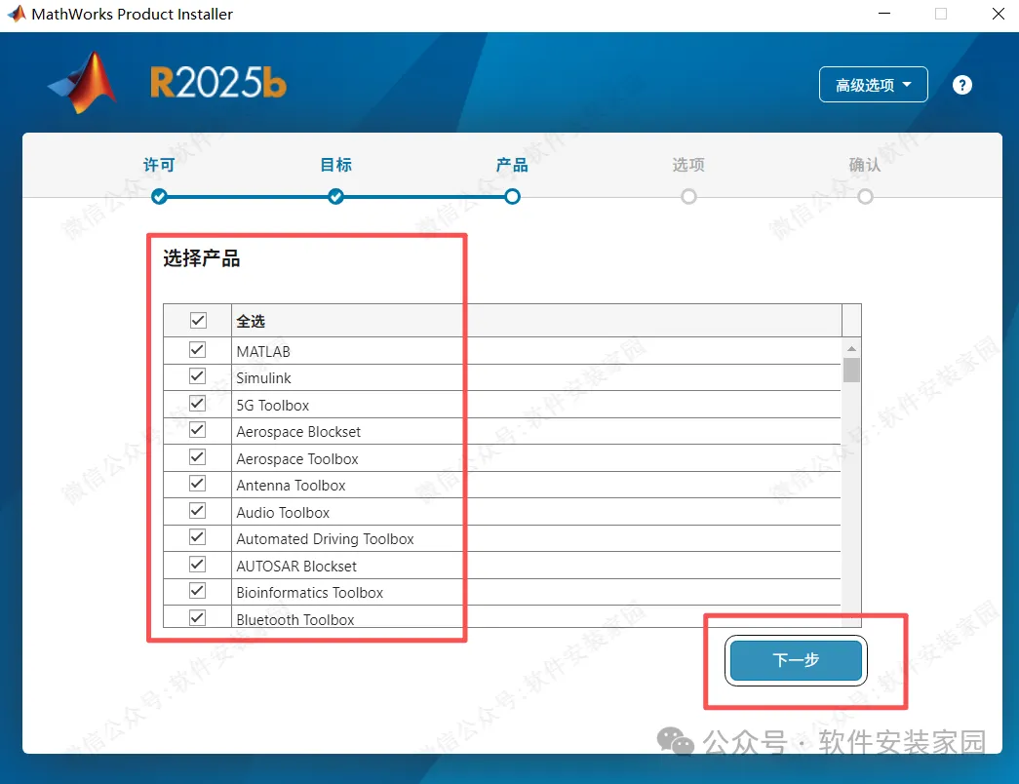Toggle the 全选 checkbox
Screen dimensions: 1019x784
click(x=198, y=320)
